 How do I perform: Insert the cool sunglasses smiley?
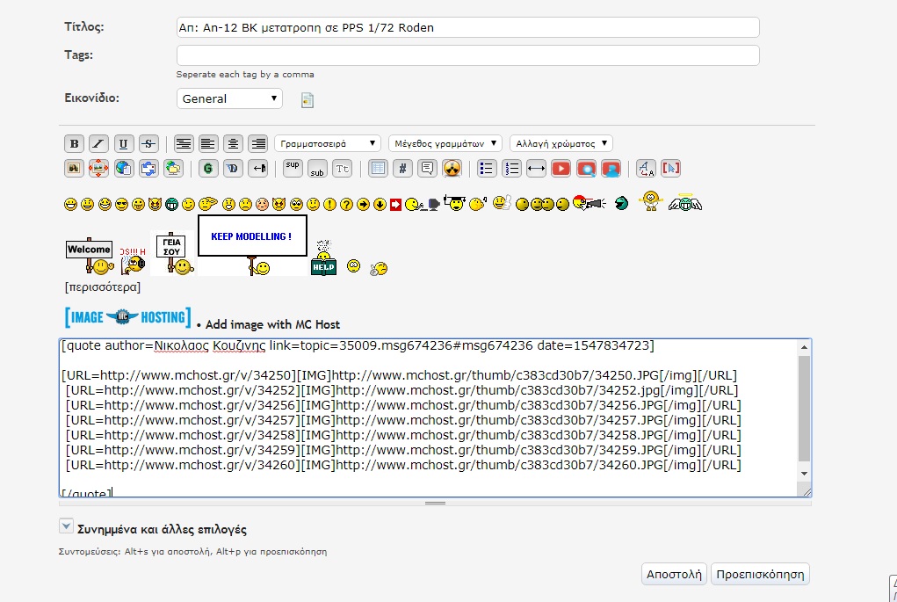coord(121,204)
